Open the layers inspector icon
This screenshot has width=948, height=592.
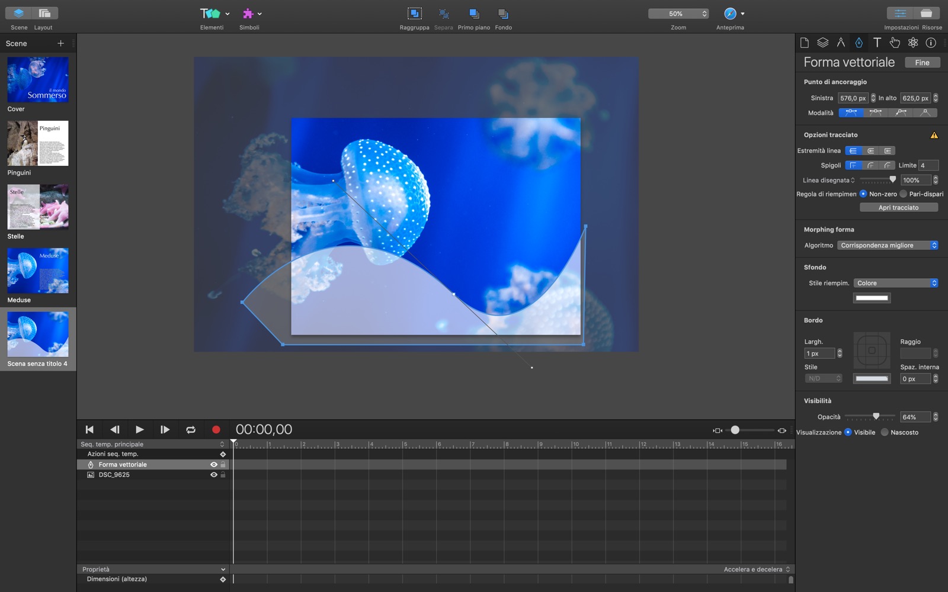point(822,43)
